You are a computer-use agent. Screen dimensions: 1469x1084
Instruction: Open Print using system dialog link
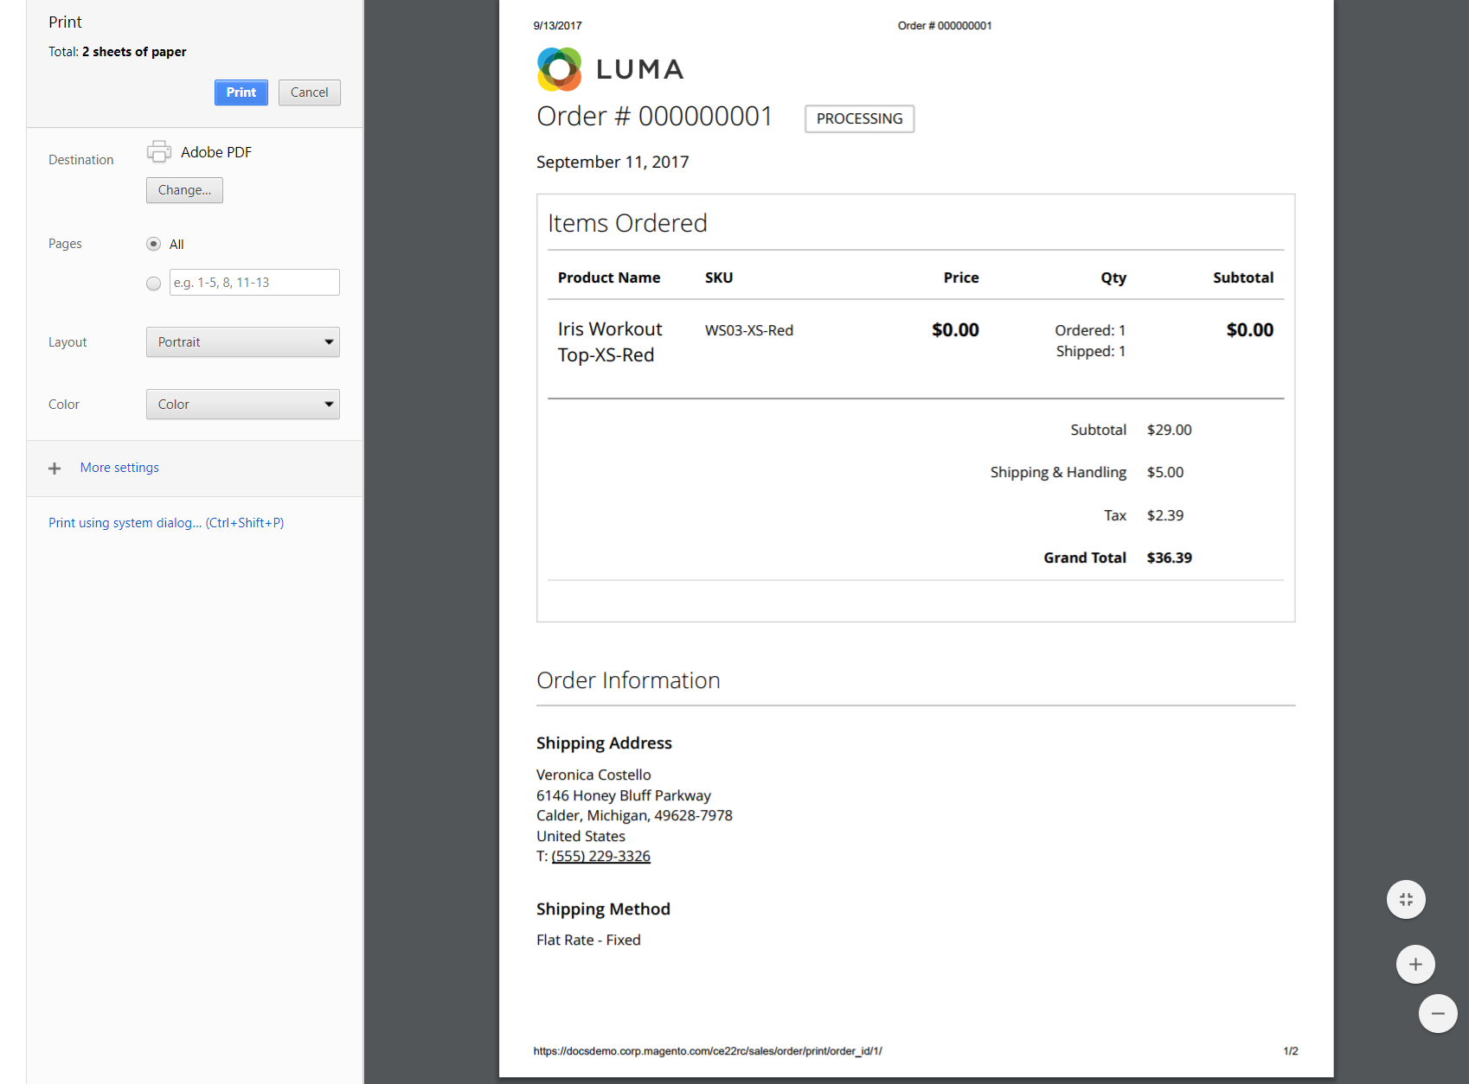(166, 523)
